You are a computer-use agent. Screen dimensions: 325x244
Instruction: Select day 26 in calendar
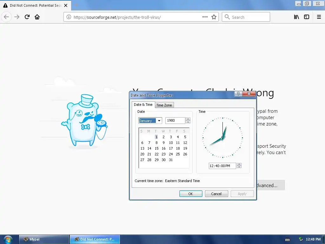[x=185, y=154]
